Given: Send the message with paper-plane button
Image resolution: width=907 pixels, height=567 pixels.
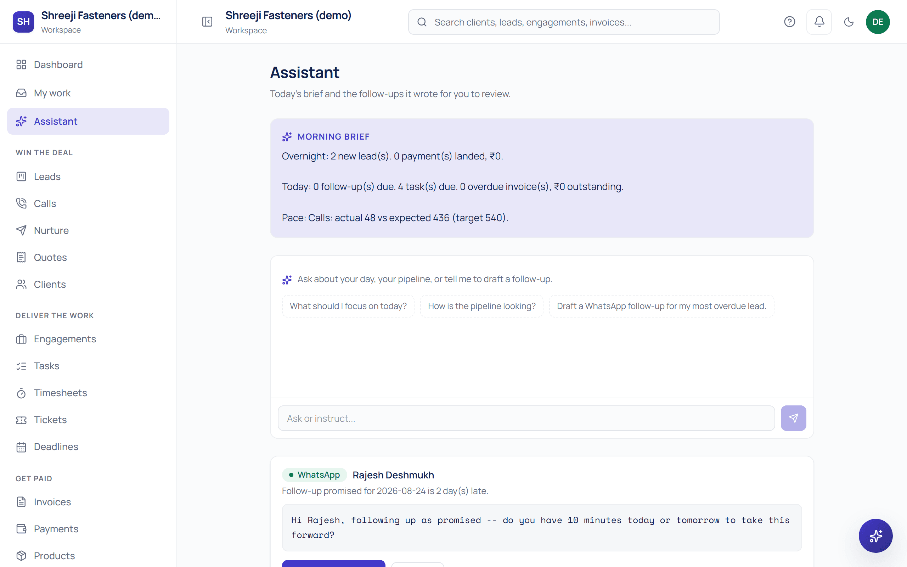Looking at the screenshot, I should pyautogui.click(x=793, y=418).
